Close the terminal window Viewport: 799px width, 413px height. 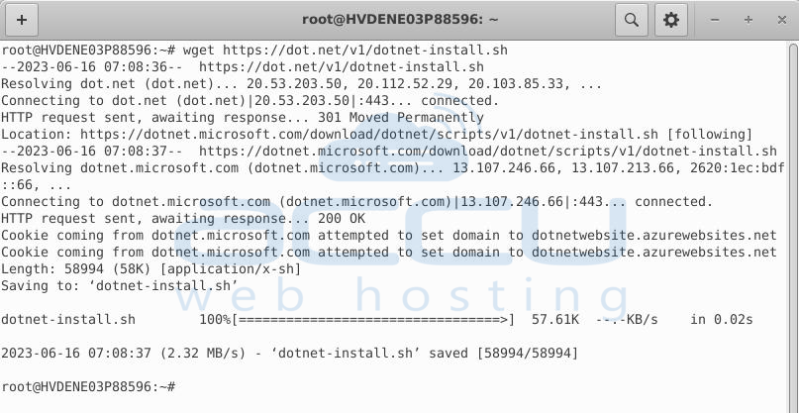[782, 21]
